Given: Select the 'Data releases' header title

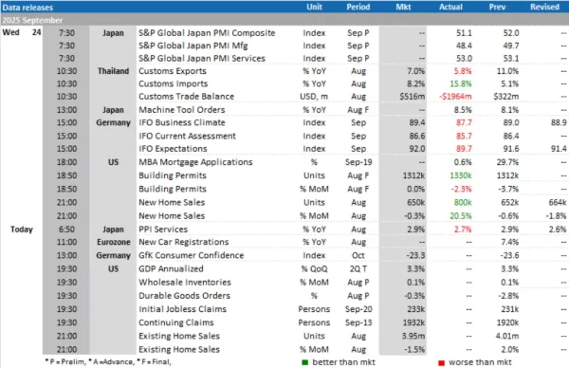Looking at the screenshot, I should 28,8.
